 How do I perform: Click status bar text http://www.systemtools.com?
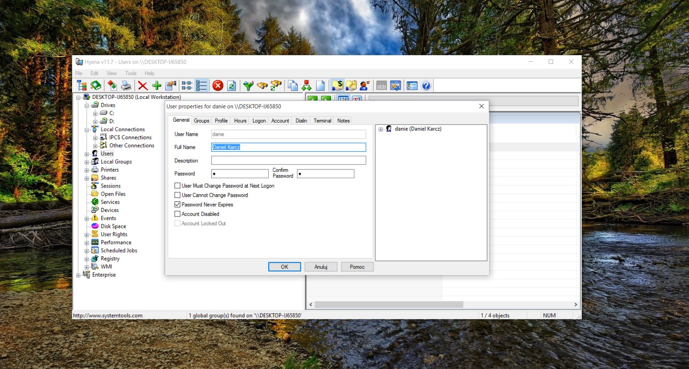tap(108, 315)
